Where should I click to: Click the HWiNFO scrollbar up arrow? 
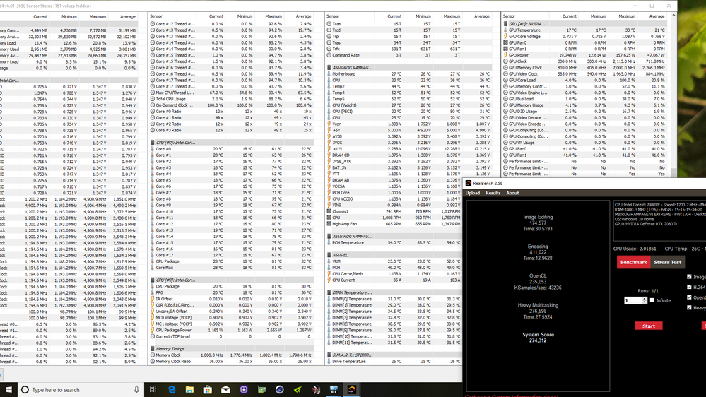673,16
